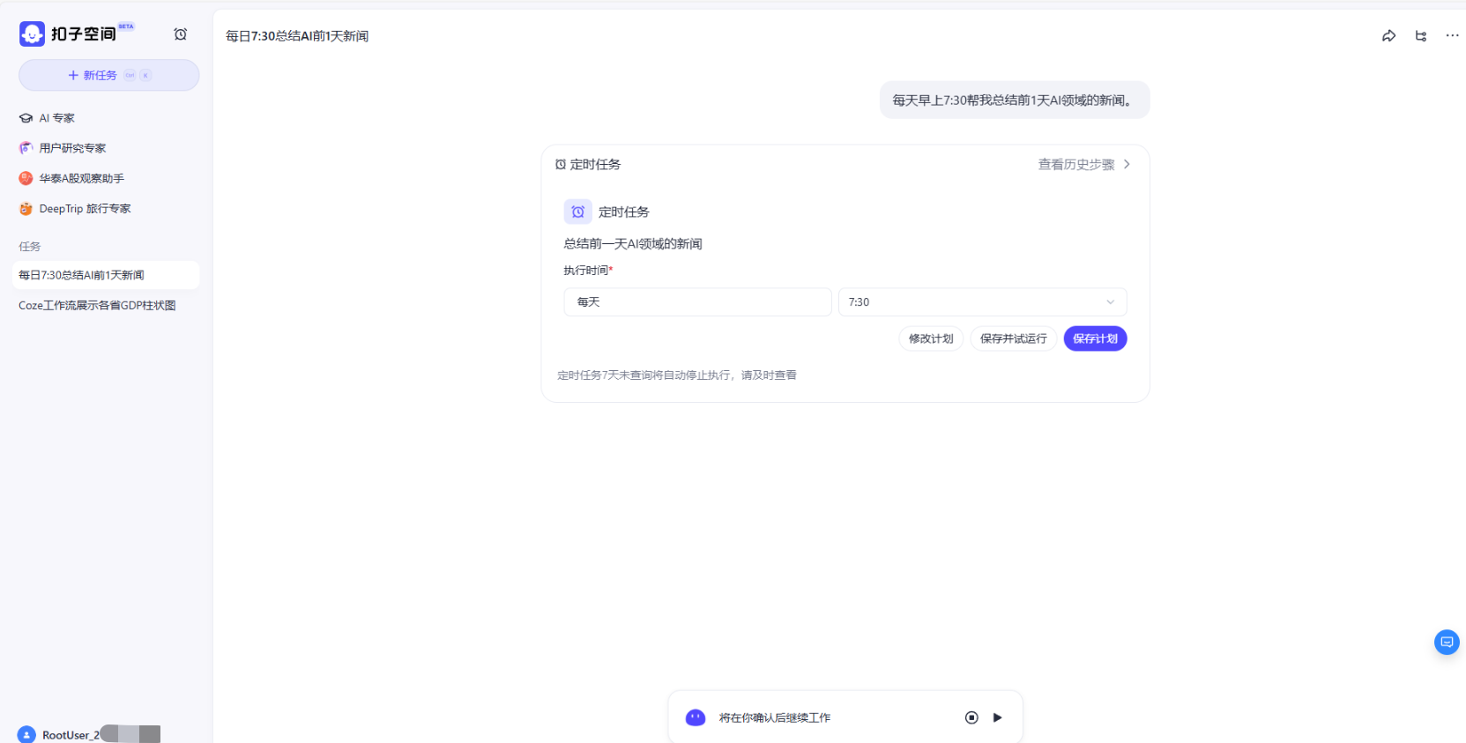
Task: Open scheduled tasks via sidebar alarm clock icon
Action: (x=181, y=34)
